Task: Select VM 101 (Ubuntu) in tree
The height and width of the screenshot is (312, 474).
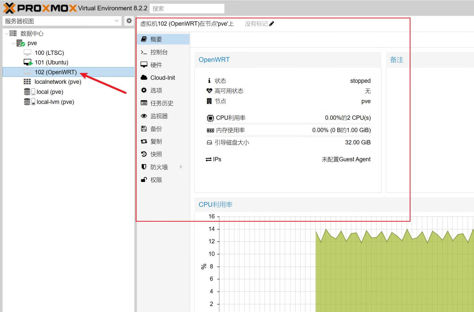Action: pyautogui.click(x=51, y=62)
